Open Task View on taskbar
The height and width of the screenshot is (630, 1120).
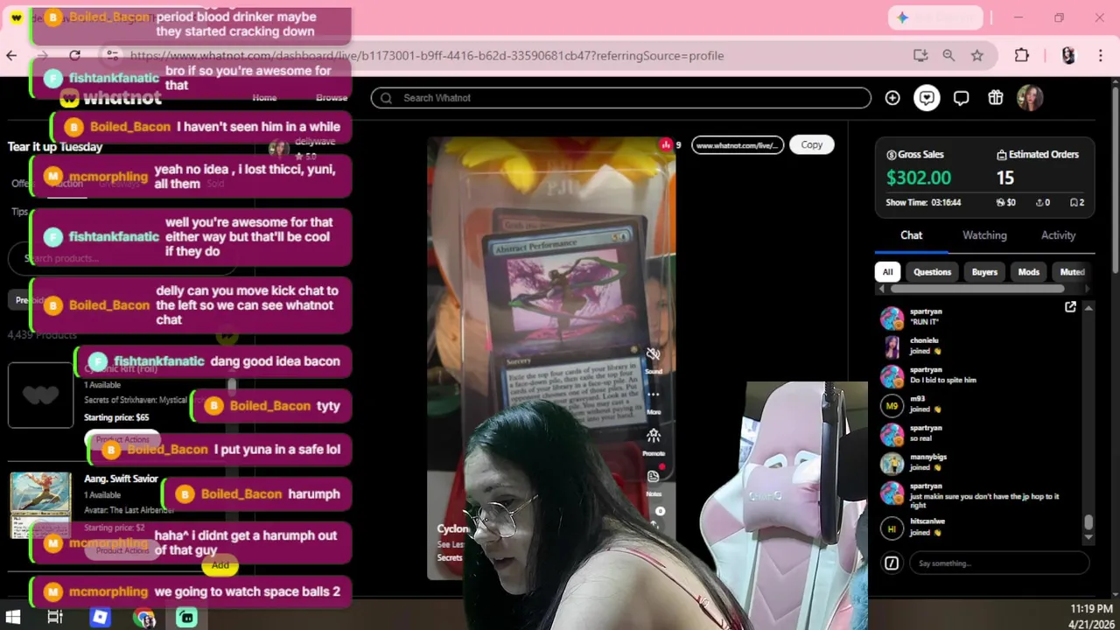pyautogui.click(x=55, y=618)
